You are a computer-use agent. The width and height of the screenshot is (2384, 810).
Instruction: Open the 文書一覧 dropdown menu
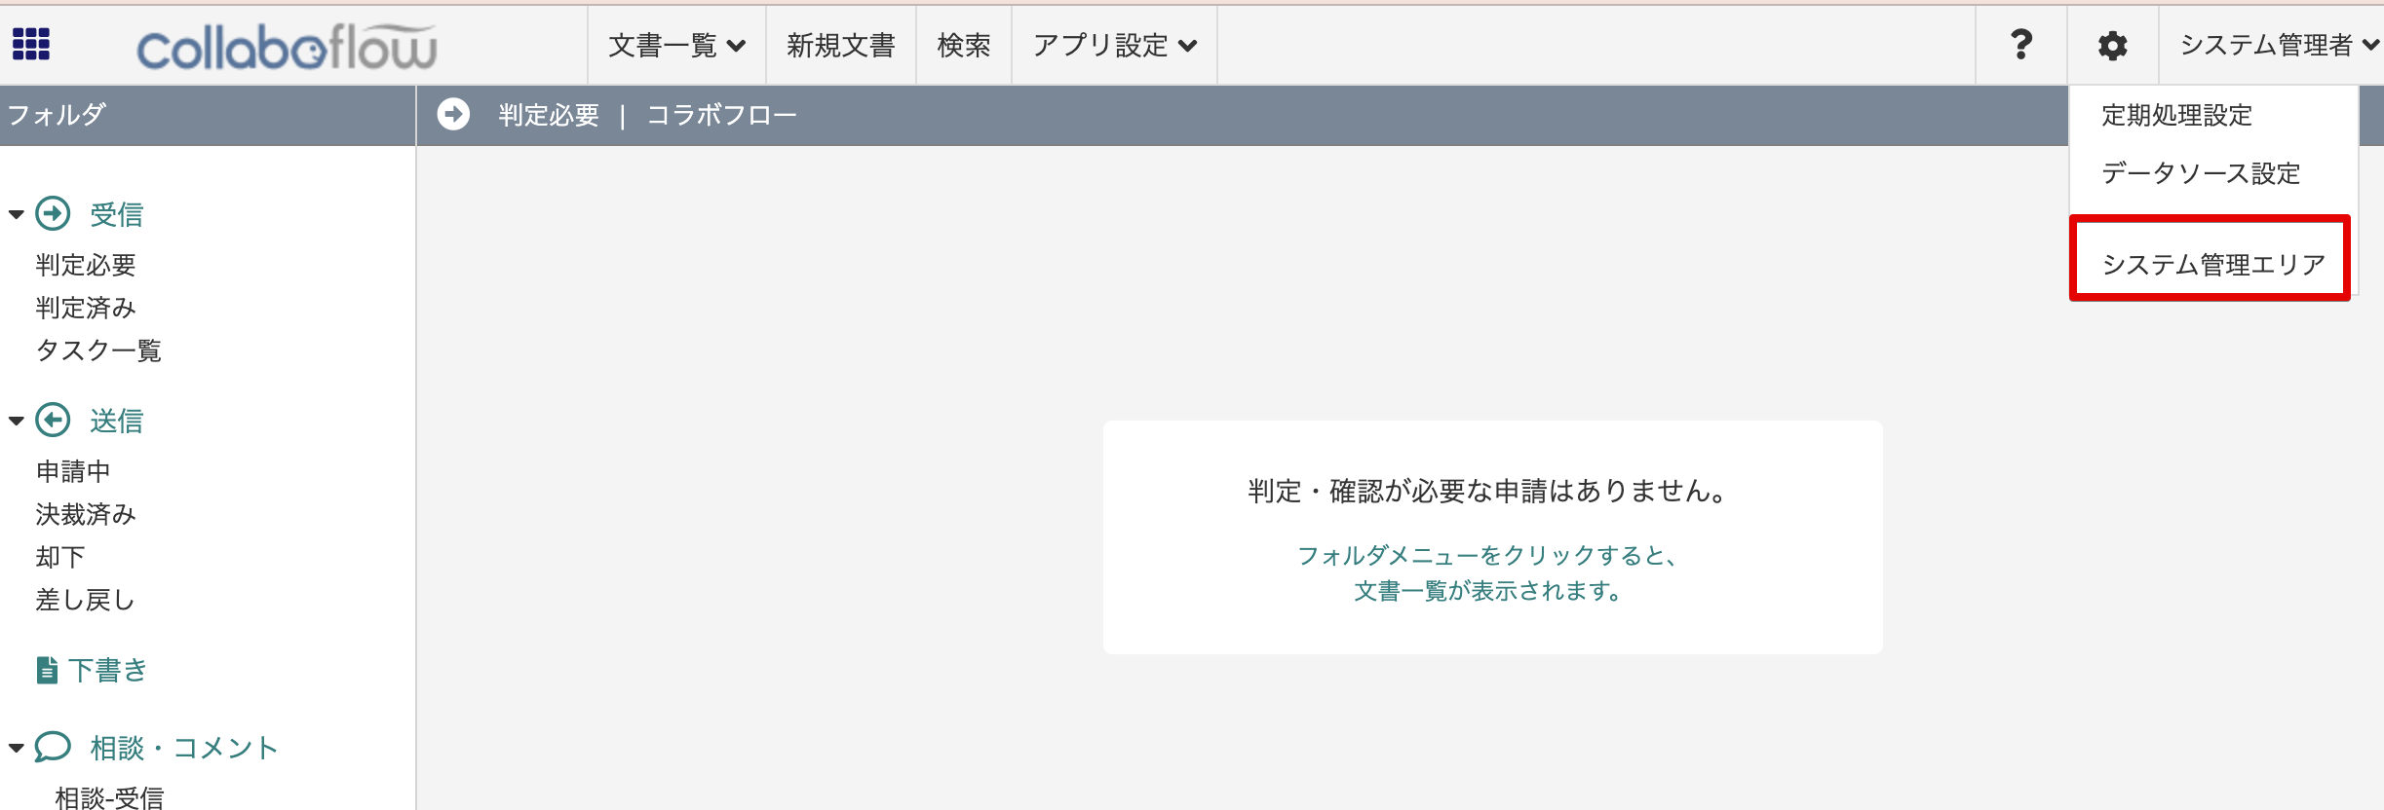pos(676,46)
